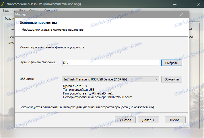The width and height of the screenshot is (204, 138).
Task: Open the USB диск dropdown list
Action: 111,79
